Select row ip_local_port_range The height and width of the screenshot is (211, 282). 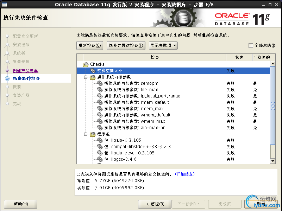click(x=173, y=96)
